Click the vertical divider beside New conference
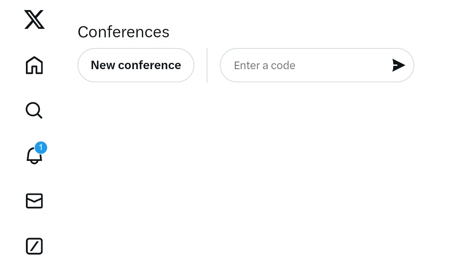 pos(207,65)
